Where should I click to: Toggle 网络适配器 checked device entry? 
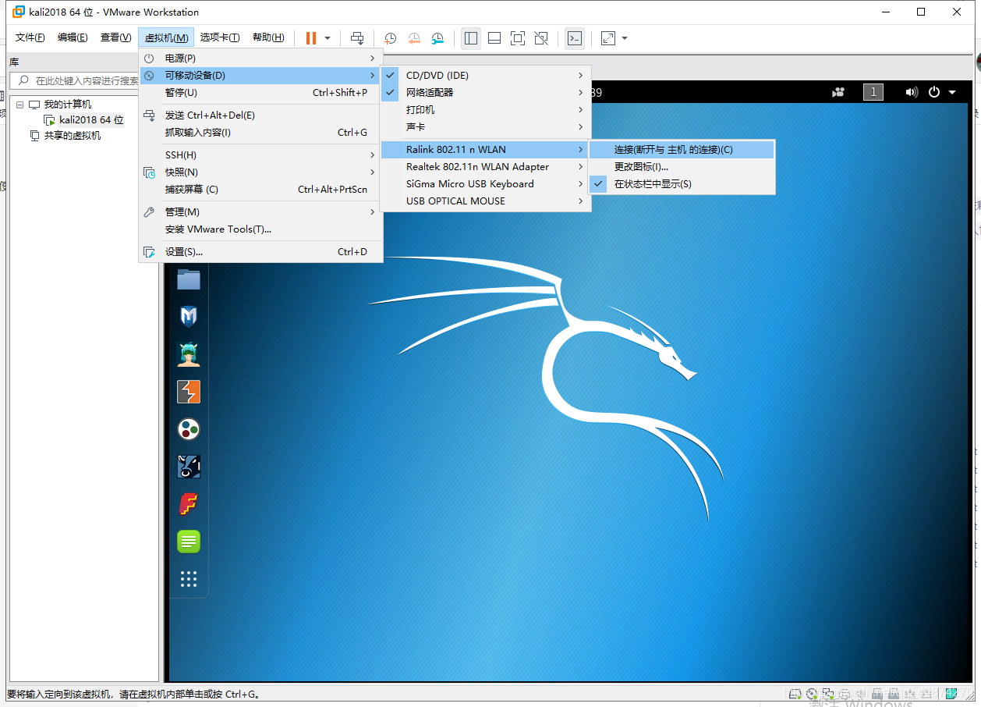[487, 93]
